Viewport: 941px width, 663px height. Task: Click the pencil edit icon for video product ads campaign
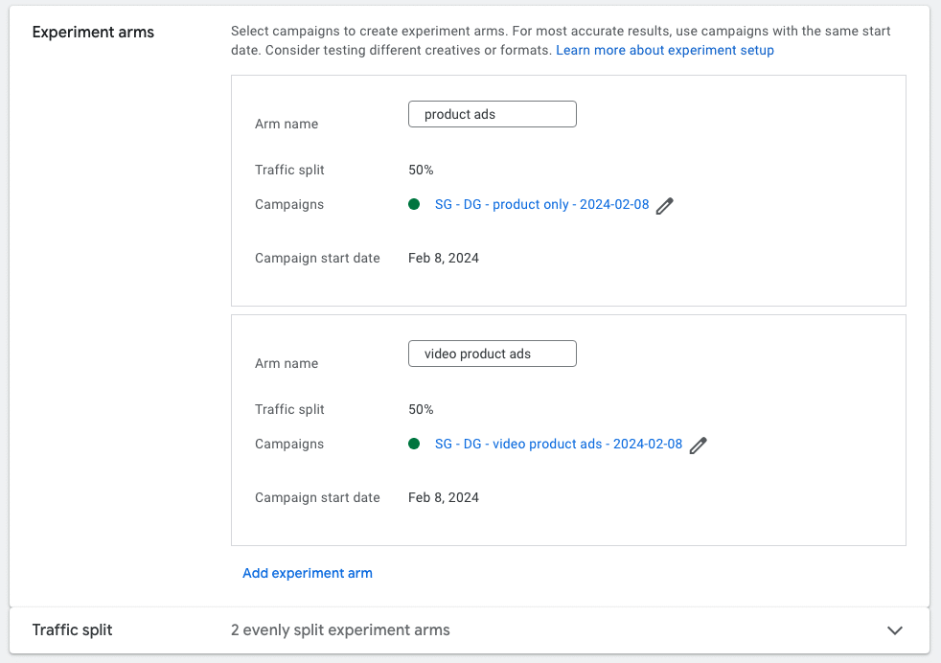tap(699, 444)
